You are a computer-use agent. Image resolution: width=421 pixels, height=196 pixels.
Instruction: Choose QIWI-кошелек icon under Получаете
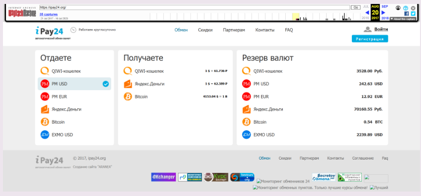coord(128,71)
